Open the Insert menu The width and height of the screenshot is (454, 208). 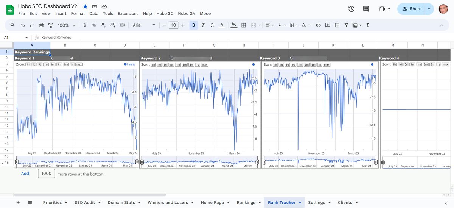pos(61,13)
